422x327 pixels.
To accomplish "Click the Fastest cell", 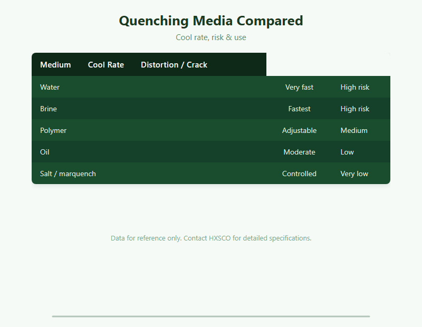I will tap(299, 109).
